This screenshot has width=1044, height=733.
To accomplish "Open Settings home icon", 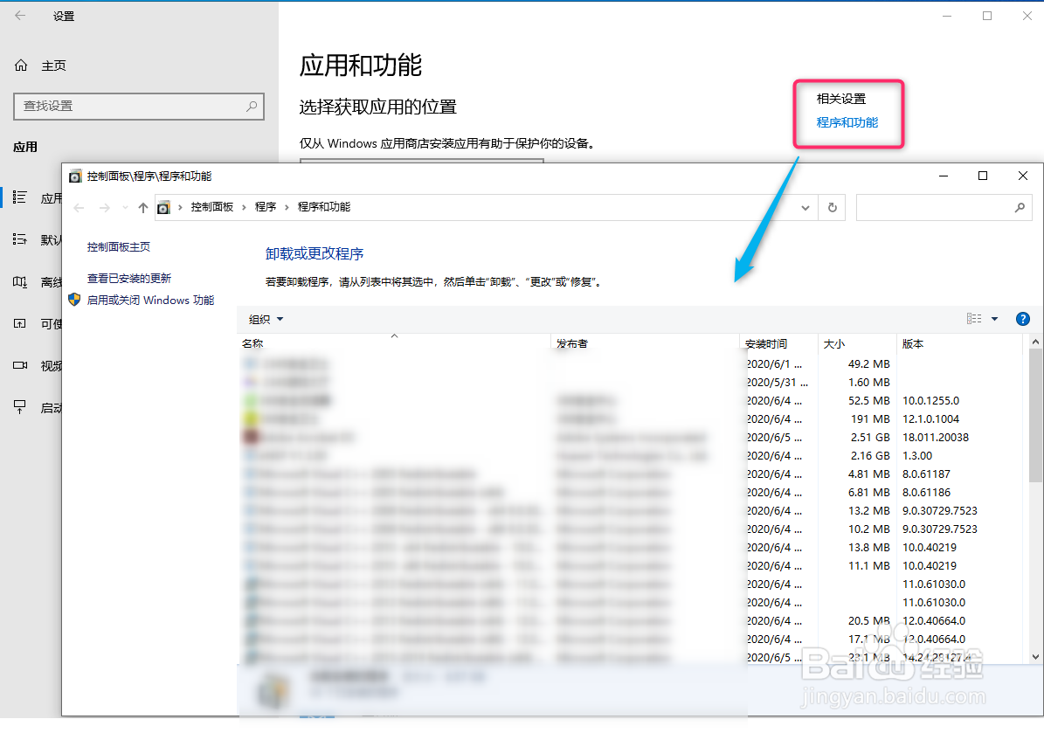I will [x=21, y=66].
